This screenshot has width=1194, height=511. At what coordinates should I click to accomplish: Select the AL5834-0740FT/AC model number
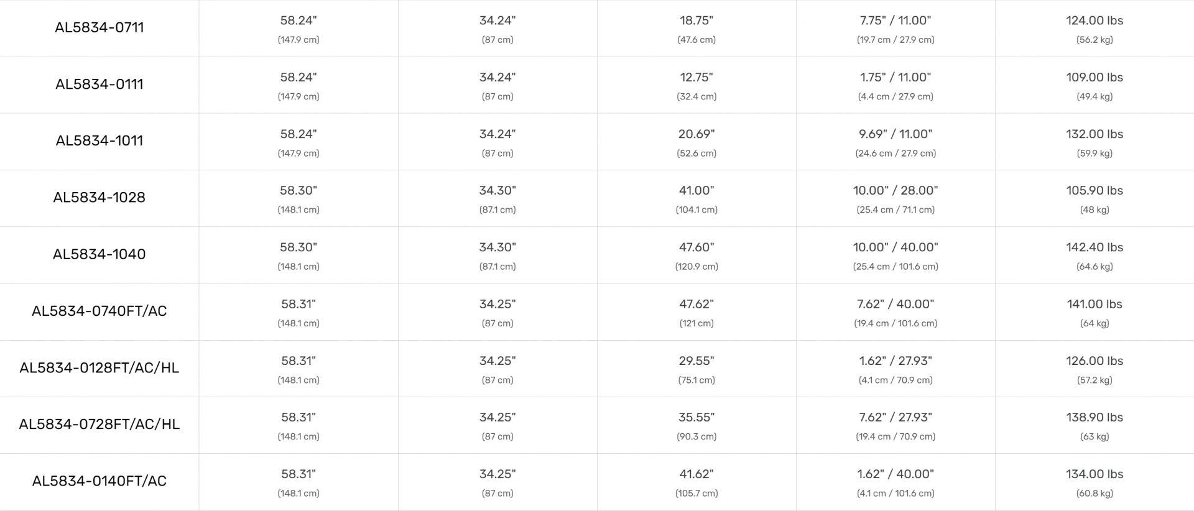pyautogui.click(x=99, y=311)
